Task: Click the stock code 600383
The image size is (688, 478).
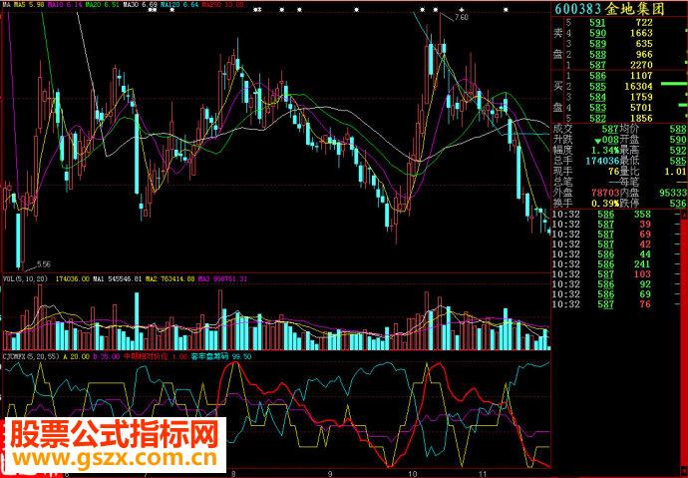Action: point(578,8)
